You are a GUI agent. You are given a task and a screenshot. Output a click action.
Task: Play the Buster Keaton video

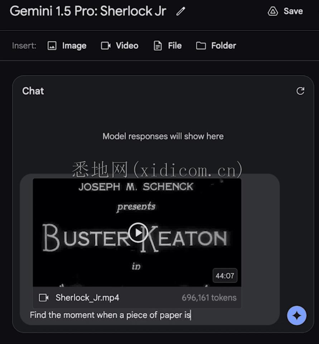tap(138, 233)
